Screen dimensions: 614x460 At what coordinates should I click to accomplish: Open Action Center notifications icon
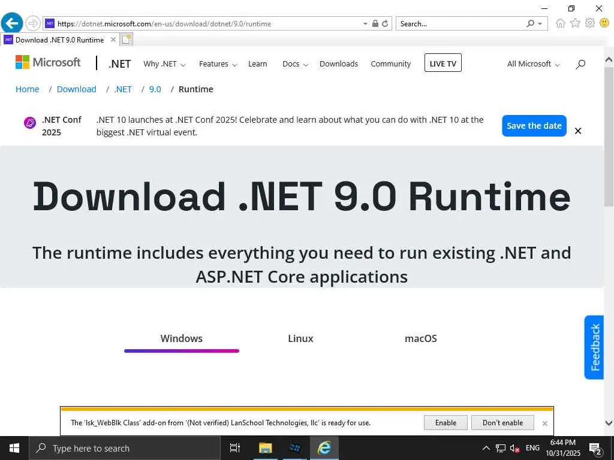[595, 449]
